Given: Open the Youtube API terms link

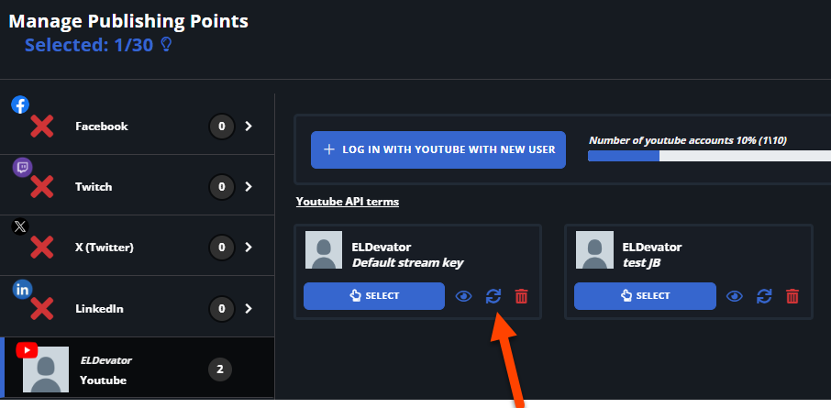Looking at the screenshot, I should click(347, 202).
